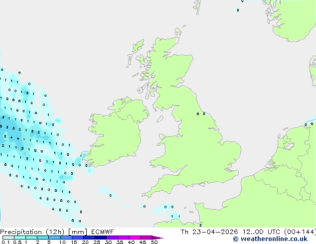The height and width of the screenshot is (244, 316).
Task: Click the "10" legend scale label
Action: [x=62, y=242]
